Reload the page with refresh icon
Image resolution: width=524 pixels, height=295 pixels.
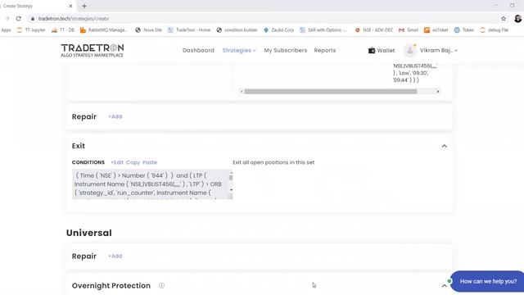pyautogui.click(x=18, y=19)
